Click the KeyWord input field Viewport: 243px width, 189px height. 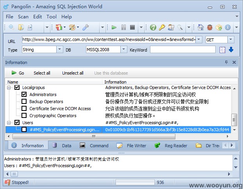click(x=183, y=50)
